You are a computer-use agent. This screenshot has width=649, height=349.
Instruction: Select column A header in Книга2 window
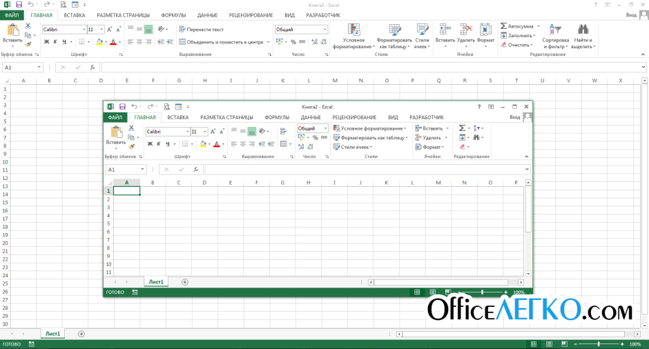pyautogui.click(x=126, y=182)
